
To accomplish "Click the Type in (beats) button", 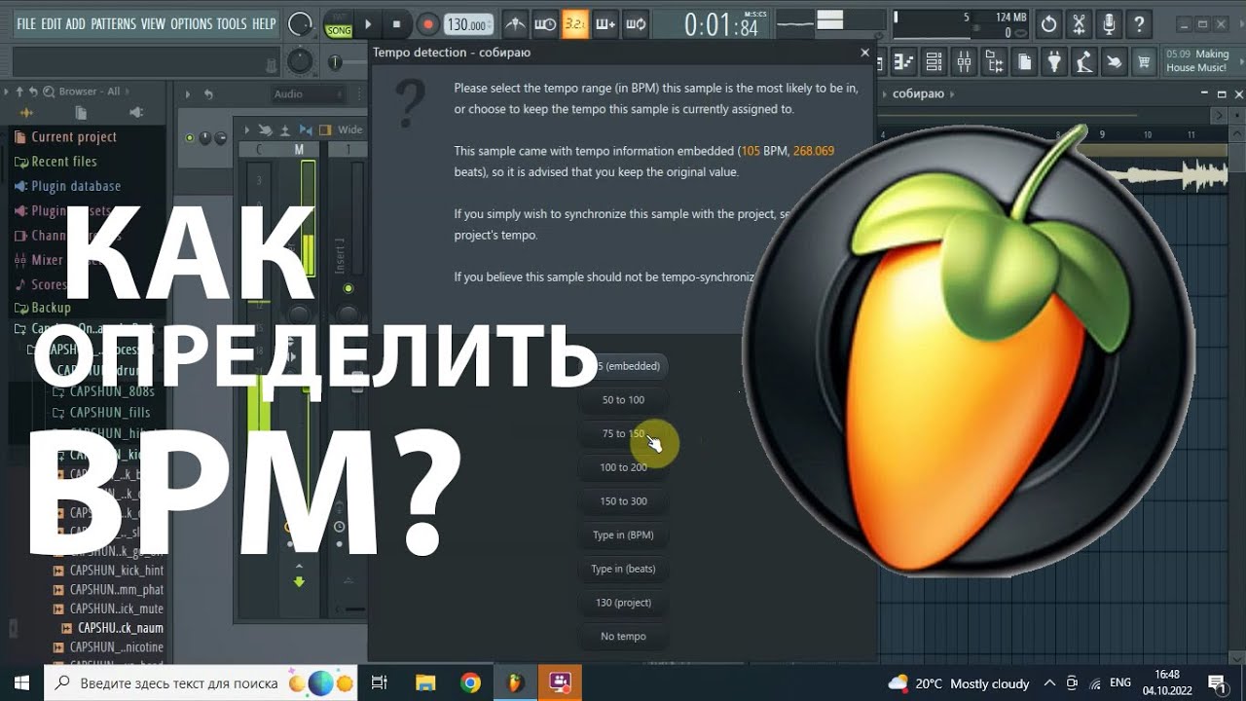I will (623, 569).
